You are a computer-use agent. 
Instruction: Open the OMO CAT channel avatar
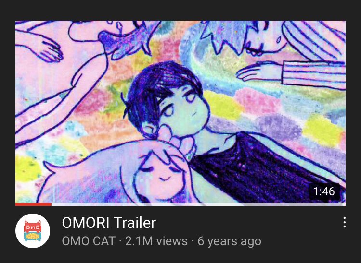click(x=33, y=231)
